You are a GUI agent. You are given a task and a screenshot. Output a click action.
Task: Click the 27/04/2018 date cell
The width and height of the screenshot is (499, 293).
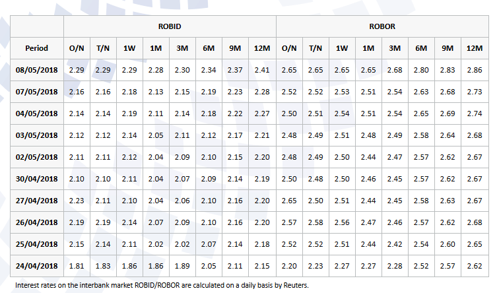tap(36, 201)
